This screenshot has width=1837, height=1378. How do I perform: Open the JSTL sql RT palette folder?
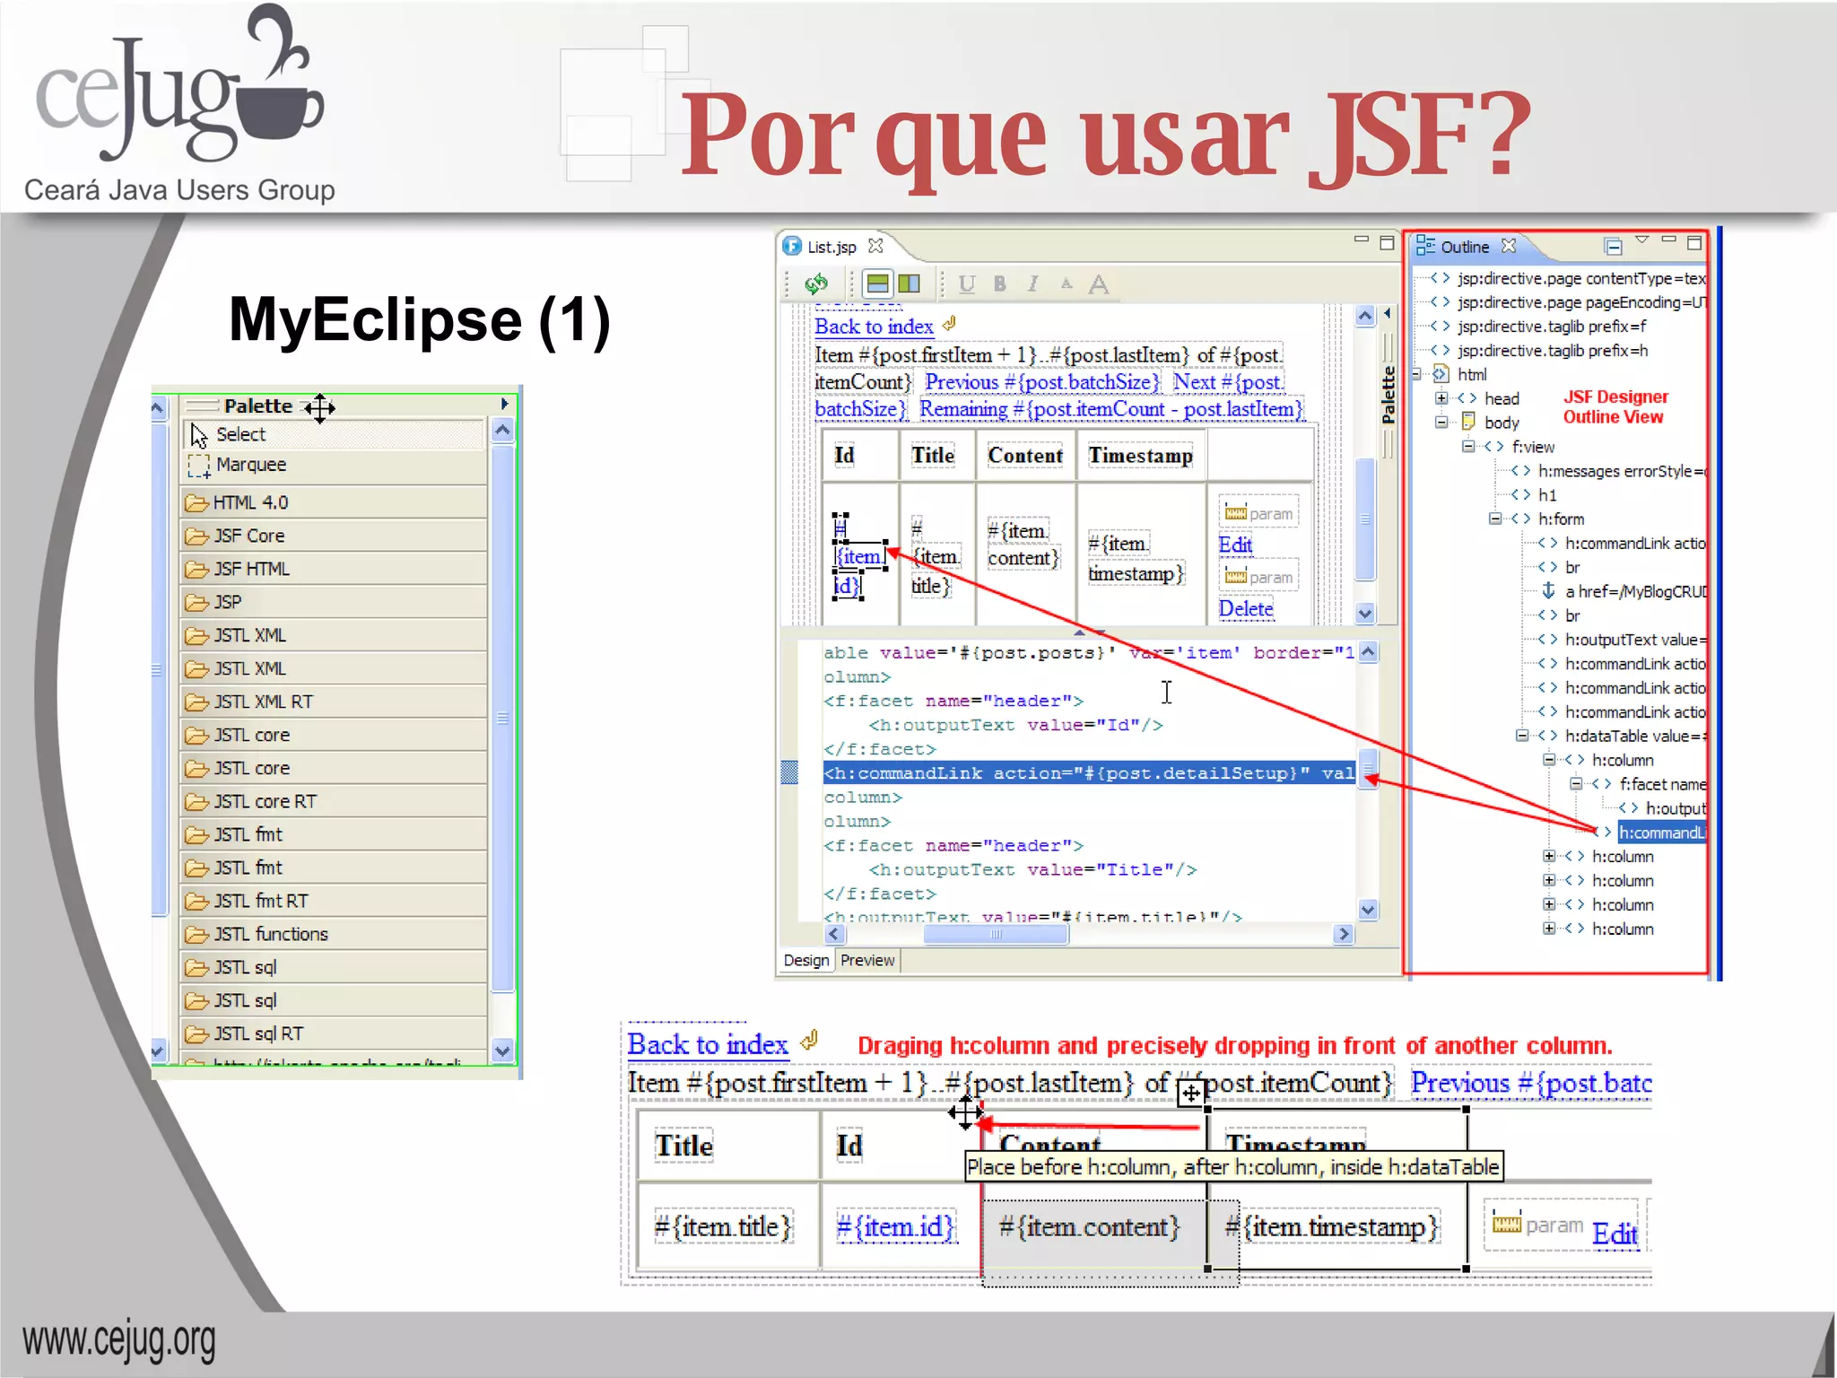[334, 1033]
